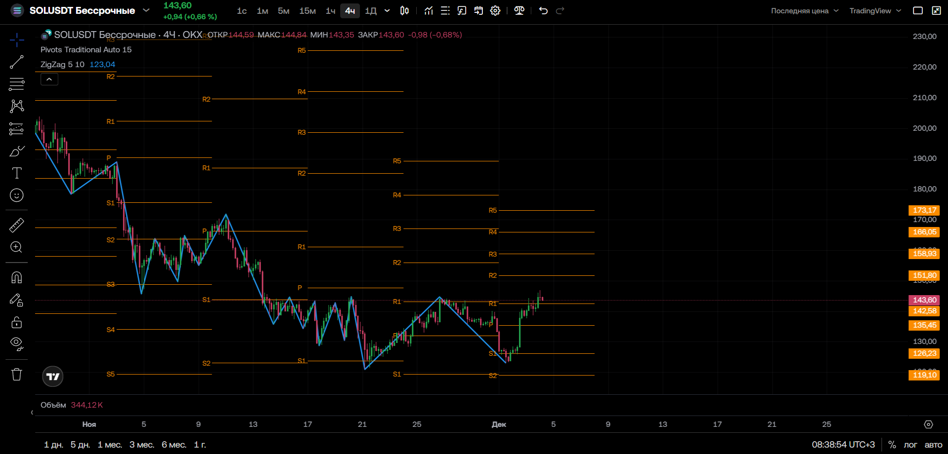Screen dimensions: 948x454
Task: Open SOLUSDT Бессрочные symbol dropdown
Action: tap(89, 10)
